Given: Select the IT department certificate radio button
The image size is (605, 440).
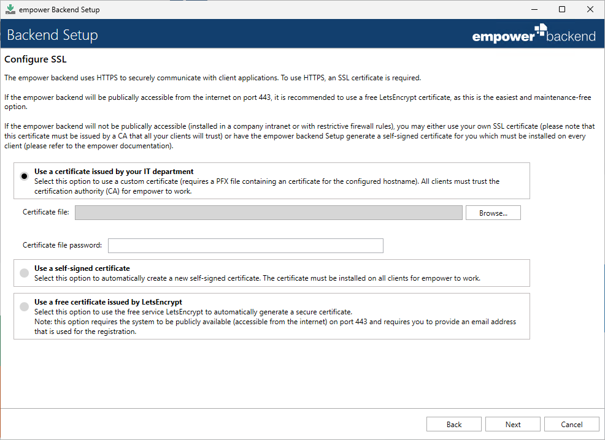Looking at the screenshot, I should pos(25,176).
